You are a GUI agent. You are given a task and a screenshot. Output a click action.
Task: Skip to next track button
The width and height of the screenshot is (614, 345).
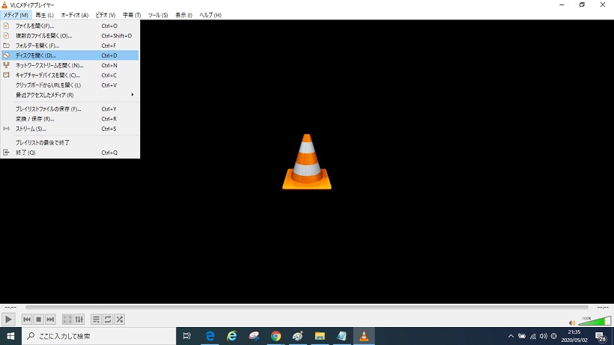click(x=50, y=320)
